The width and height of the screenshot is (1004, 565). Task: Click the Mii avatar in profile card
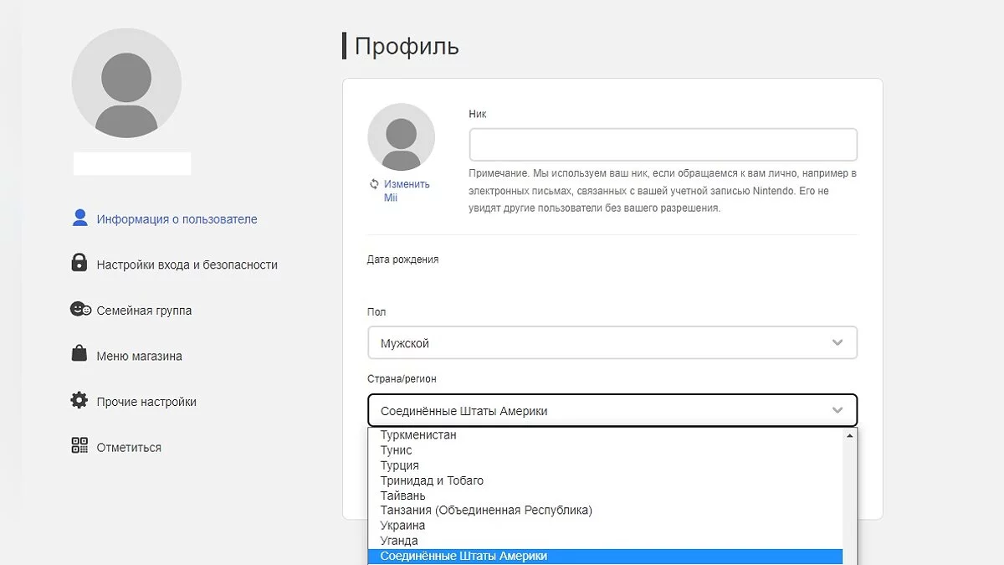click(401, 137)
